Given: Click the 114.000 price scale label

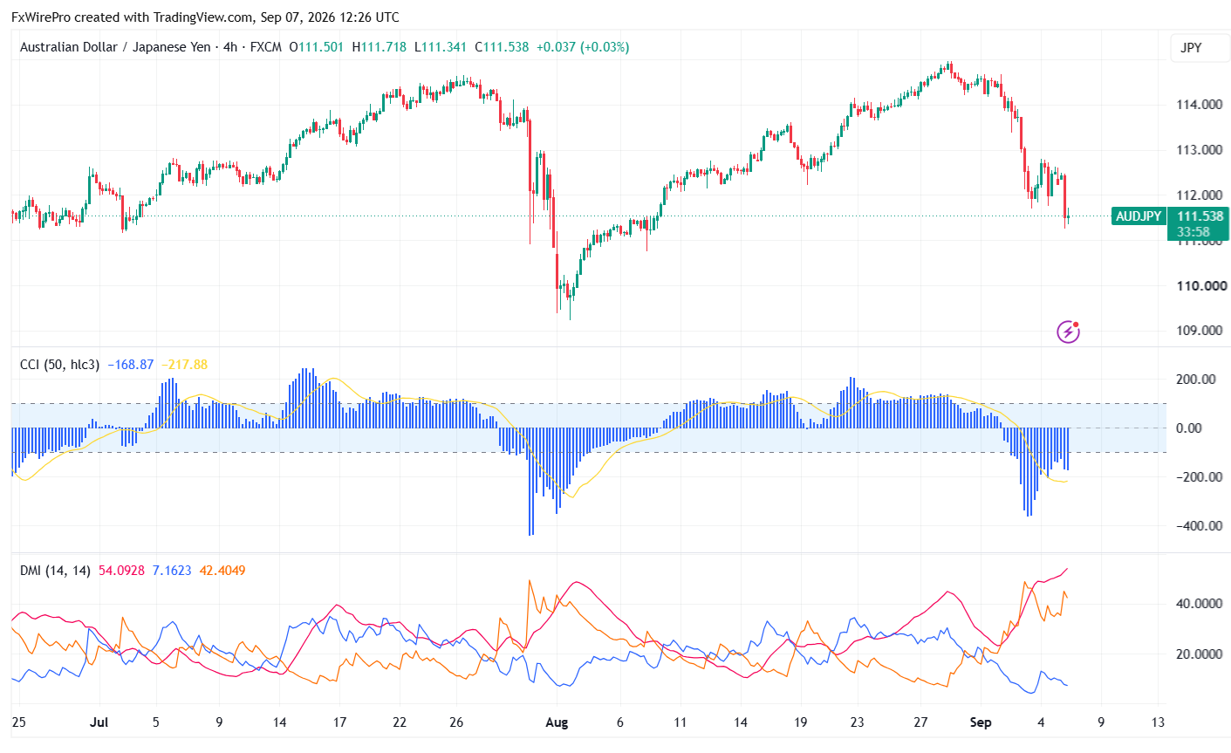Looking at the screenshot, I should pyautogui.click(x=1199, y=105).
